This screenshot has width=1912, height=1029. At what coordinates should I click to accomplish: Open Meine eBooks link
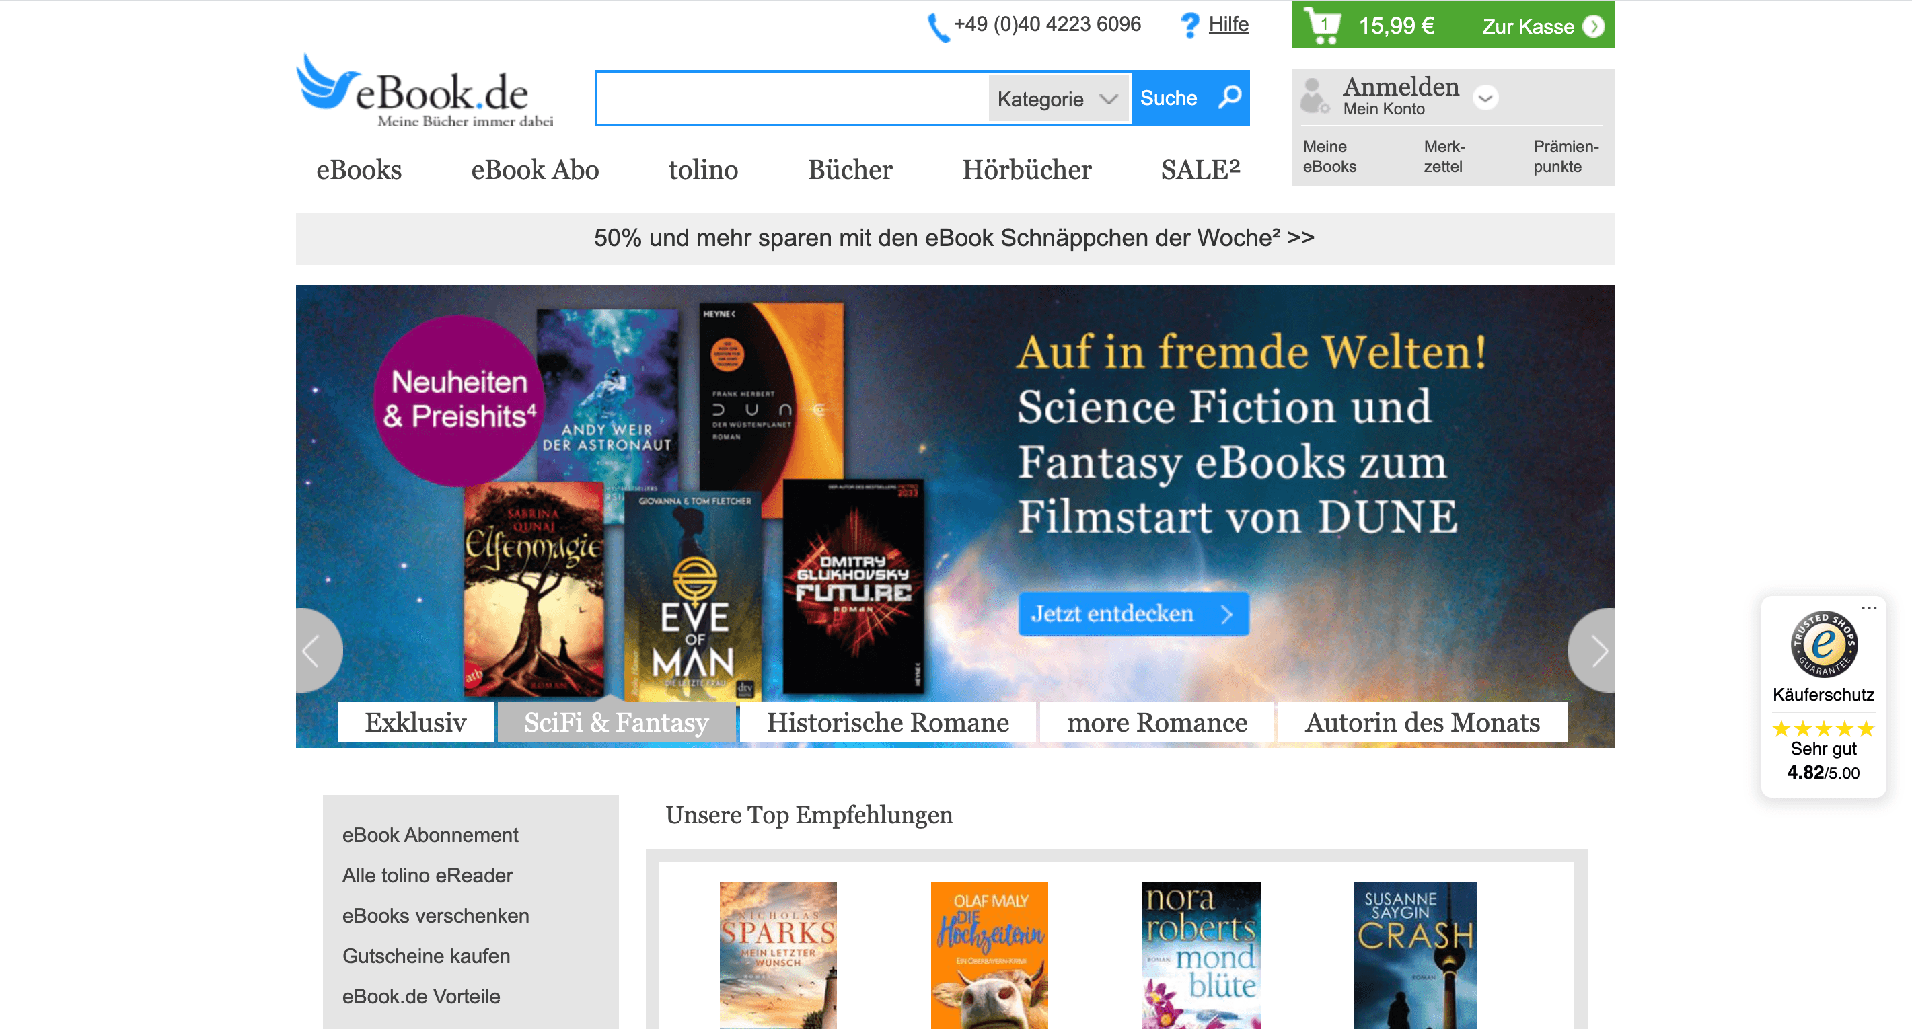tap(1329, 157)
